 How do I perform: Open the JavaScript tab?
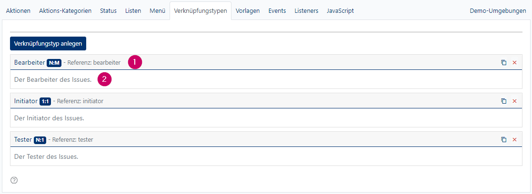(341, 10)
